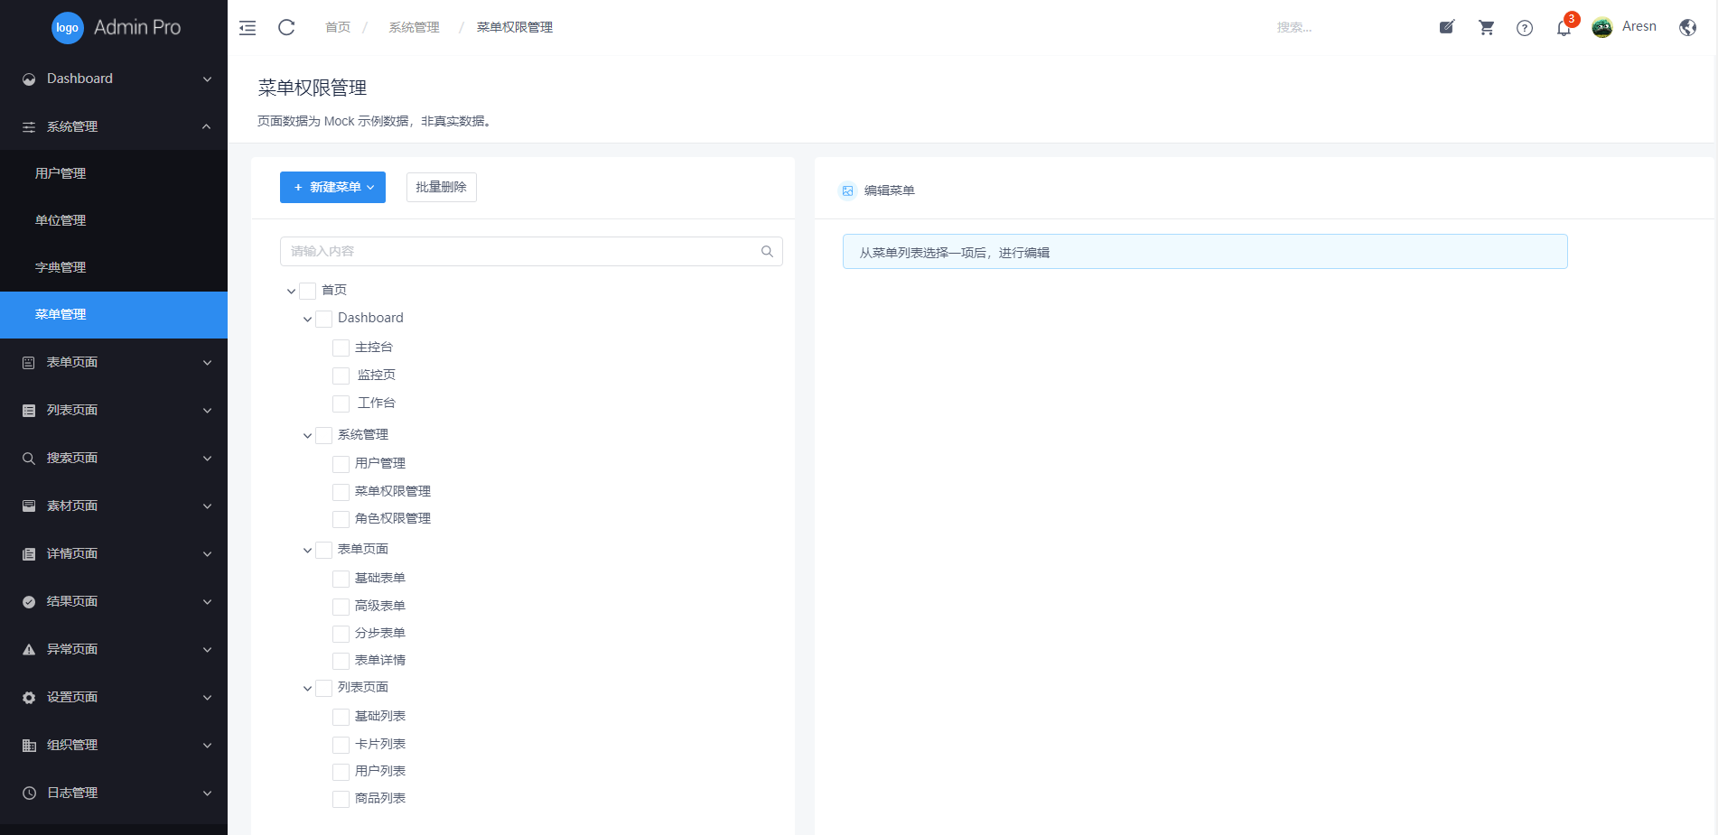1718x835 pixels.
Task: Select the 卡片列表 checkbox
Action: [x=341, y=745]
